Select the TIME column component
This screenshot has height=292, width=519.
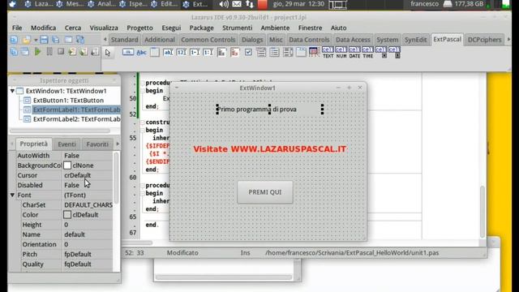coord(367,52)
